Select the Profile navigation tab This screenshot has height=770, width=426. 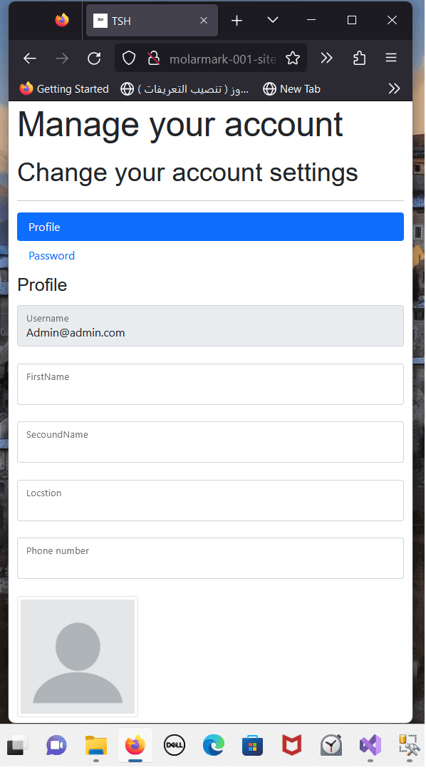coord(211,227)
